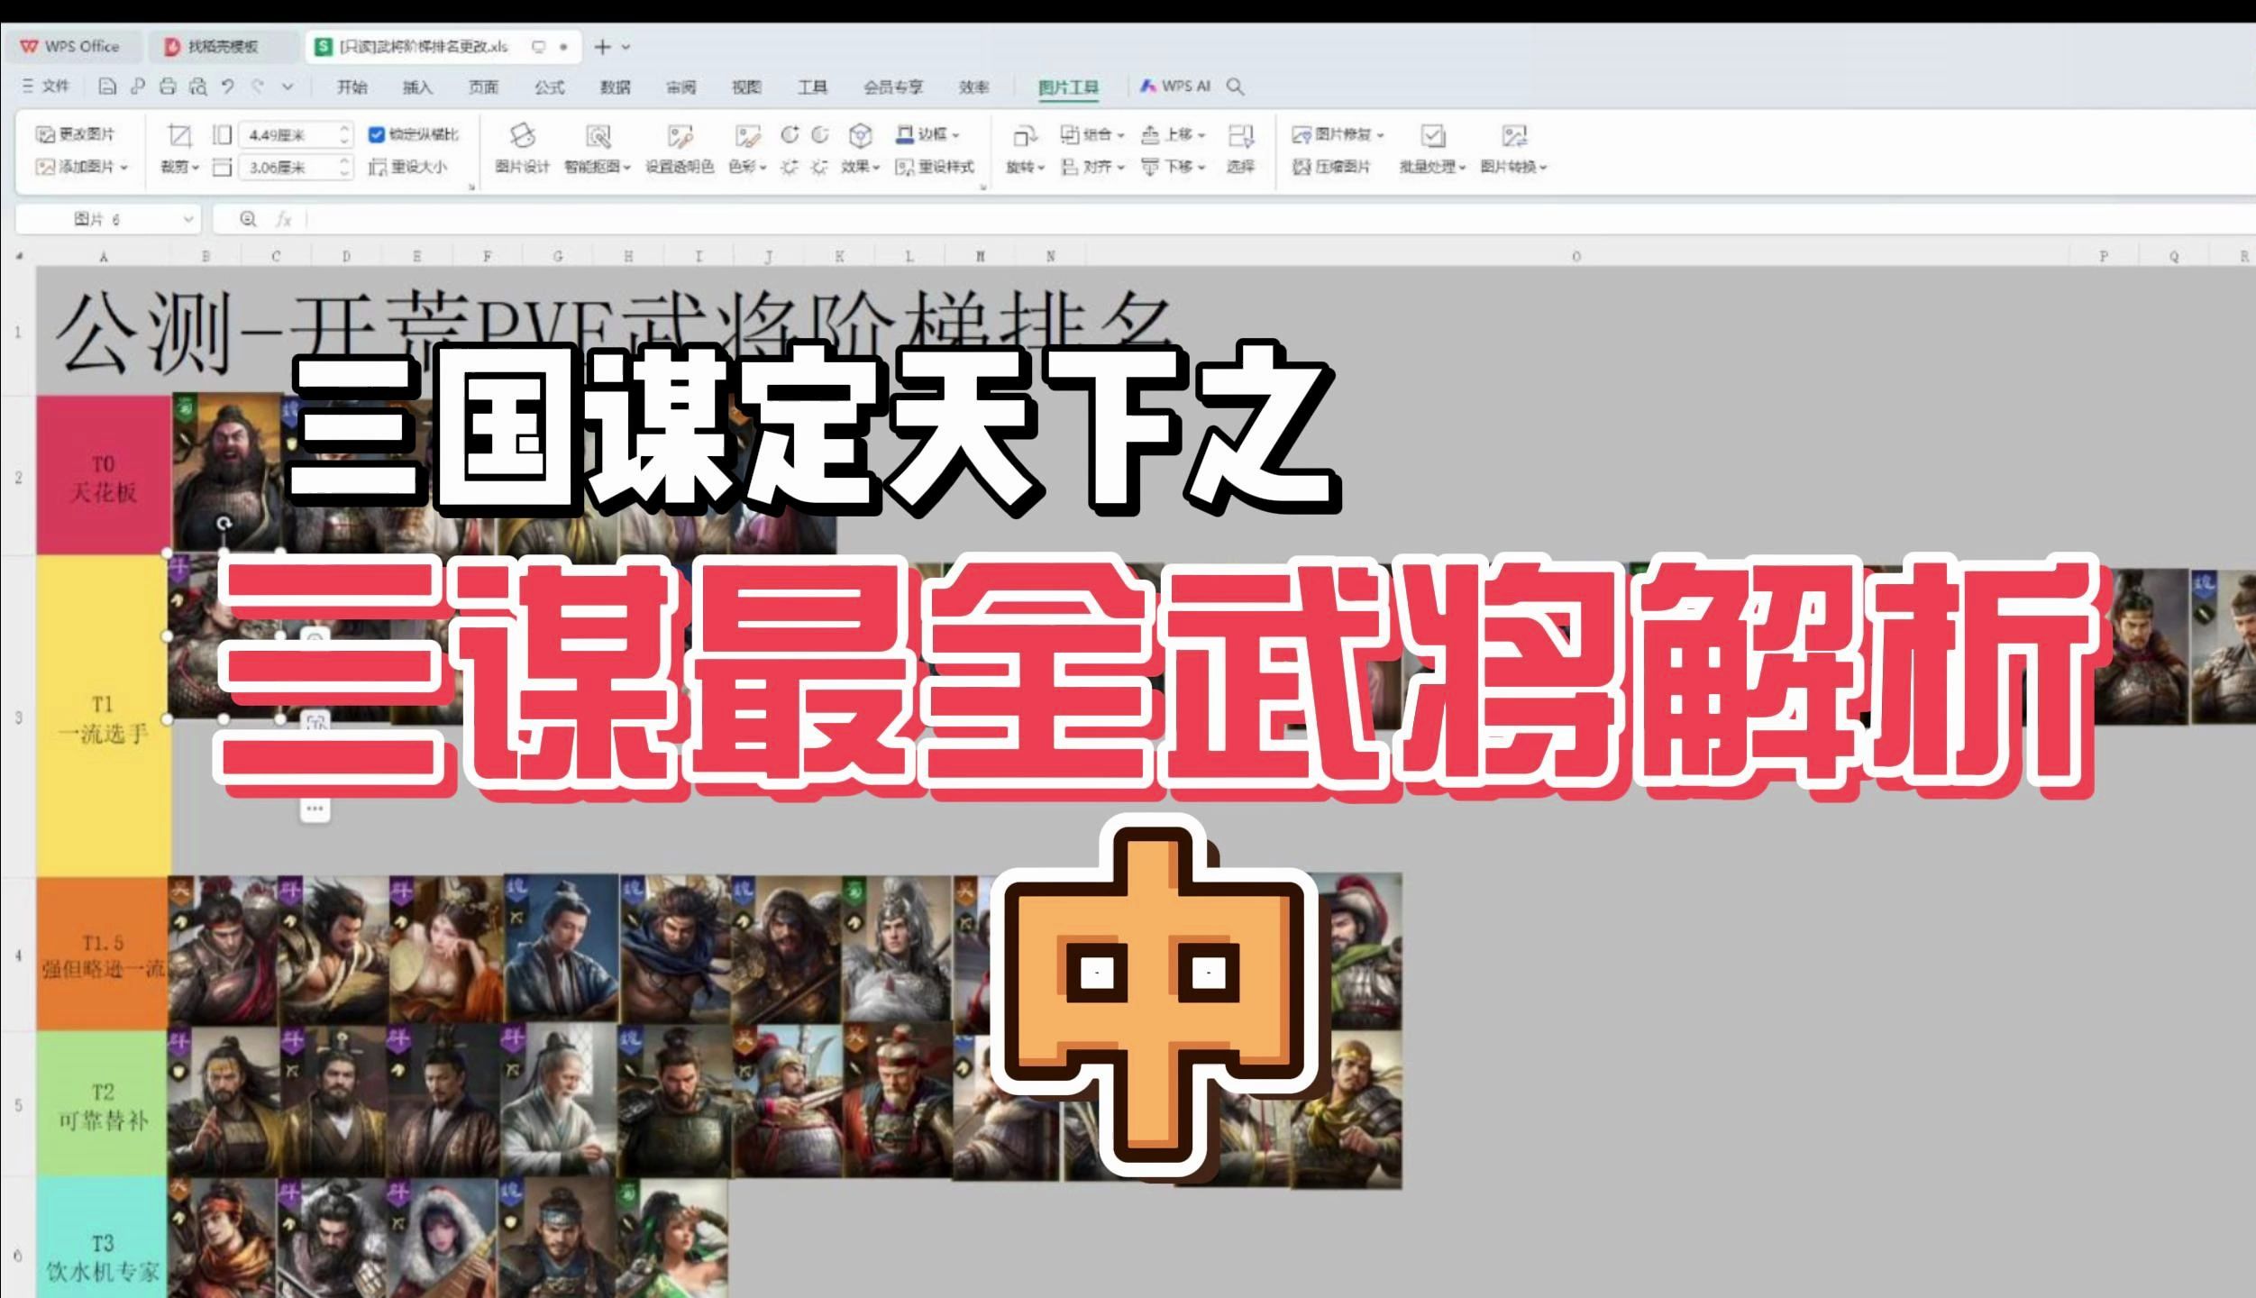Click the search magnifier beside WPS AI
Screen dimensions: 2256x1298
coord(1236,87)
